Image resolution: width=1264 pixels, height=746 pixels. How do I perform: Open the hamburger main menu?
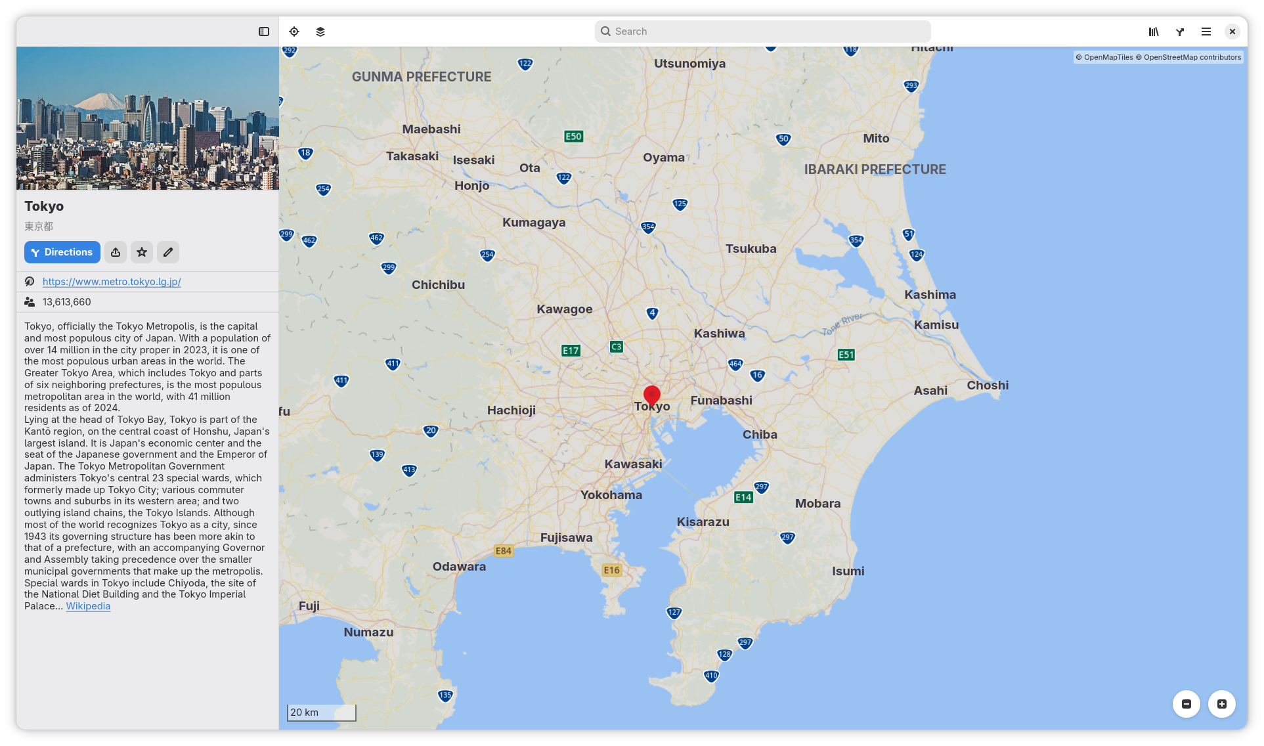point(1206,32)
